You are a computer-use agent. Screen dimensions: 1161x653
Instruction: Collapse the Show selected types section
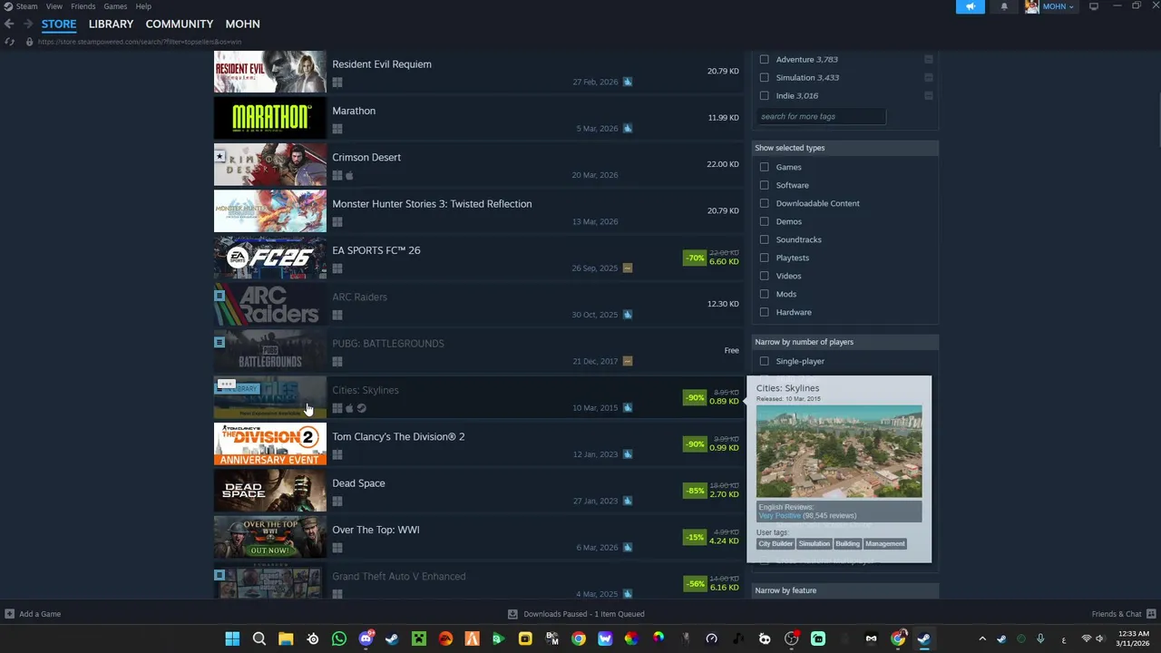point(845,148)
